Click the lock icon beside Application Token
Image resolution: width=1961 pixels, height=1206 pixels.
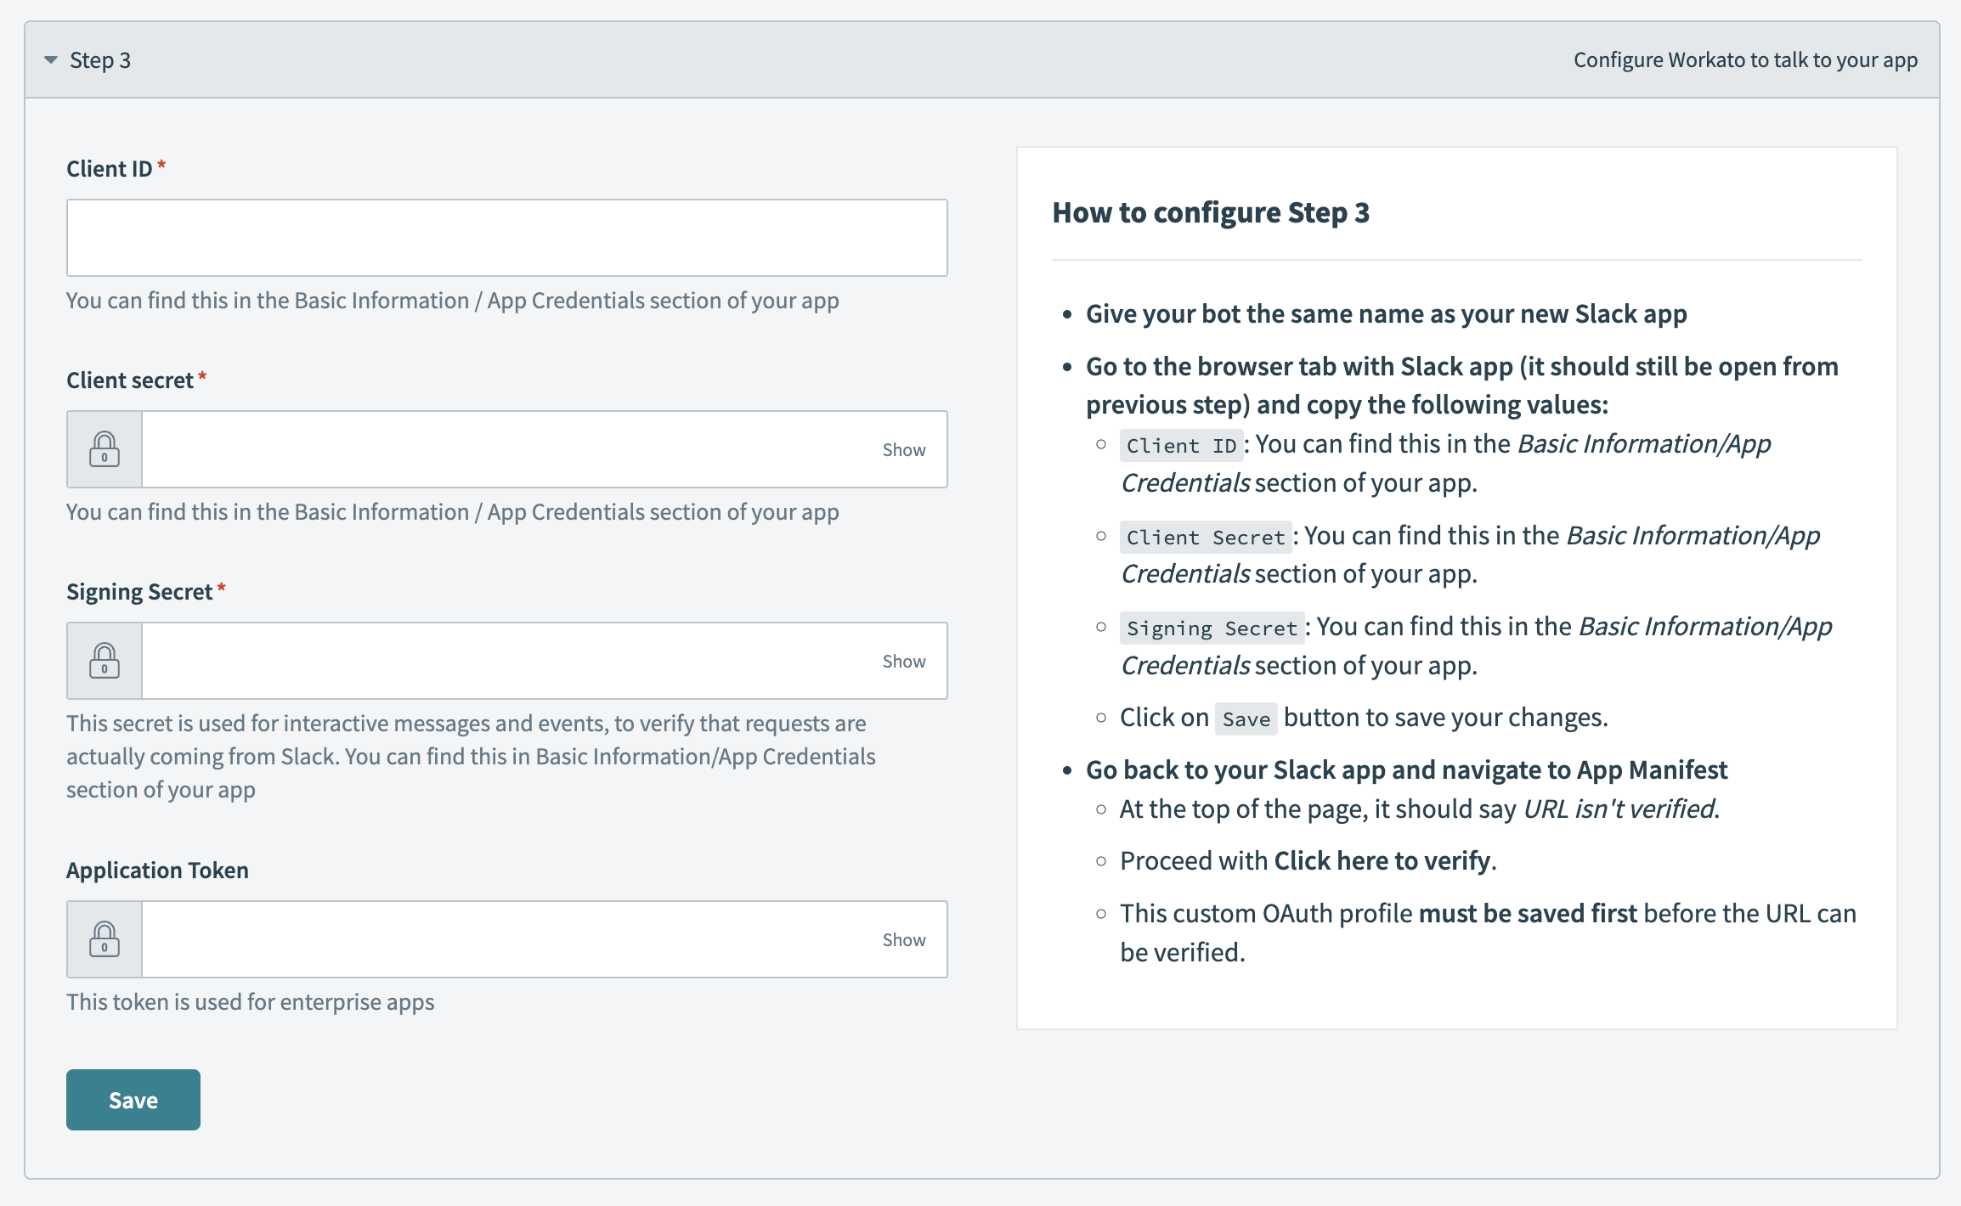[104, 938]
